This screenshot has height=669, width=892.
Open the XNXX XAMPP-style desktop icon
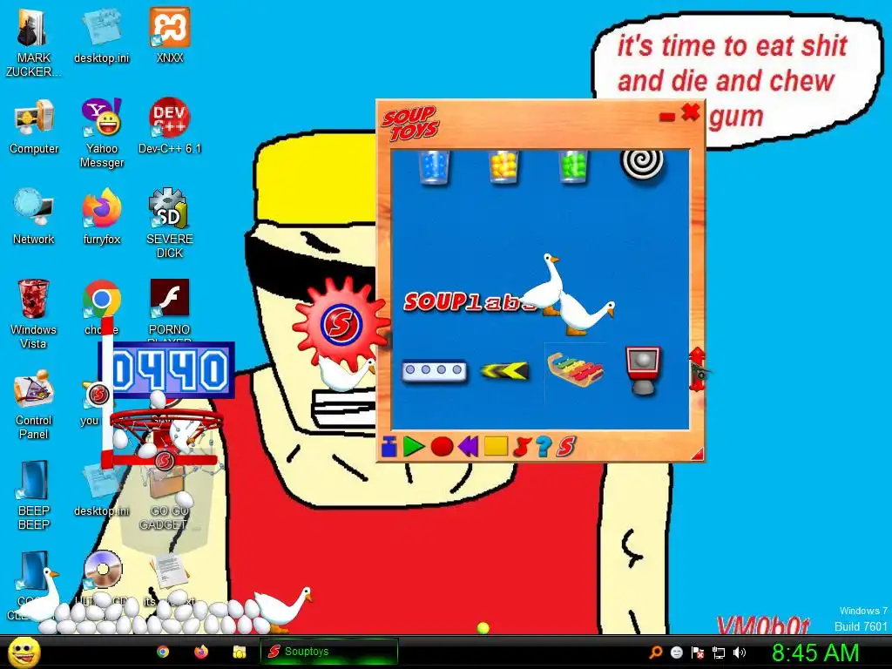tap(170, 35)
